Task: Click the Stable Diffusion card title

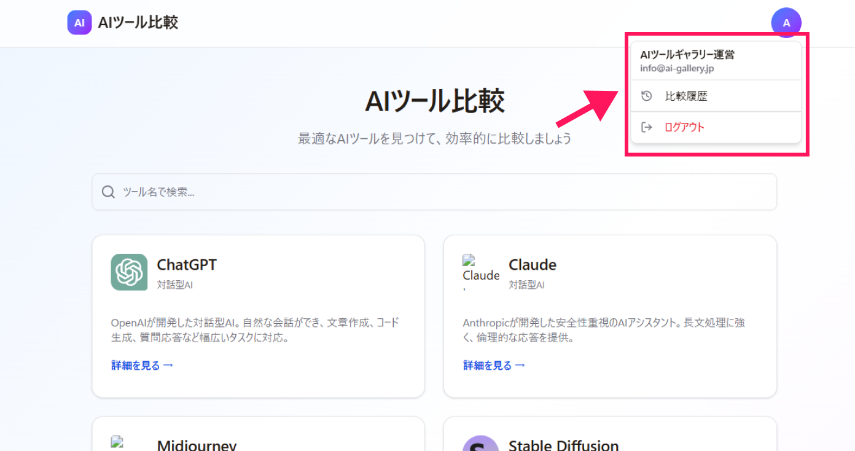Action: tap(563, 445)
